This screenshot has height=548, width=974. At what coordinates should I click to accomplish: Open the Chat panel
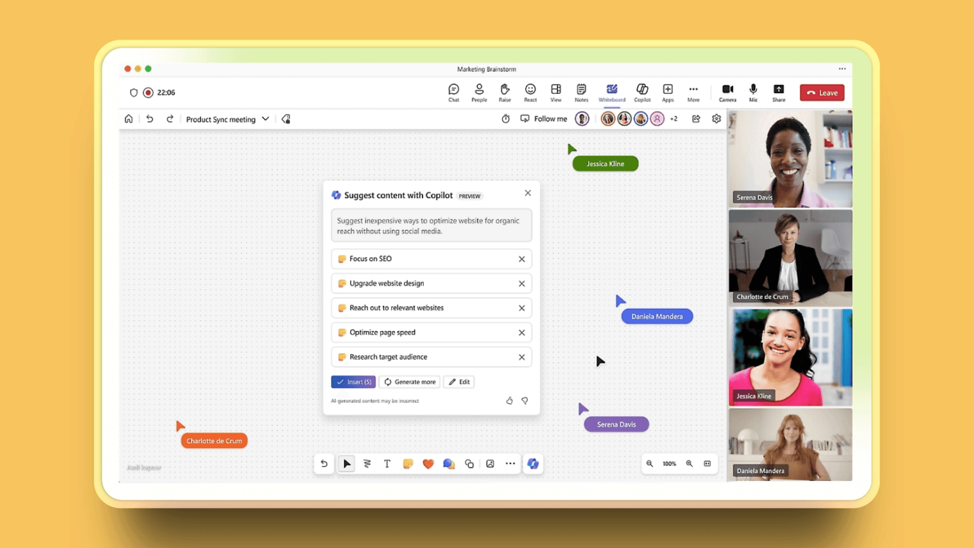click(454, 93)
